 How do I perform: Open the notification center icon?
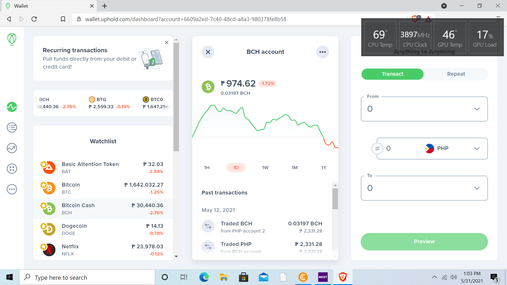494,277
